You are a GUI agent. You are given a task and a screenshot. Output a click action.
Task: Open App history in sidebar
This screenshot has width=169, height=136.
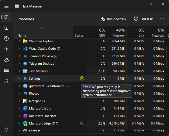pos(6,38)
